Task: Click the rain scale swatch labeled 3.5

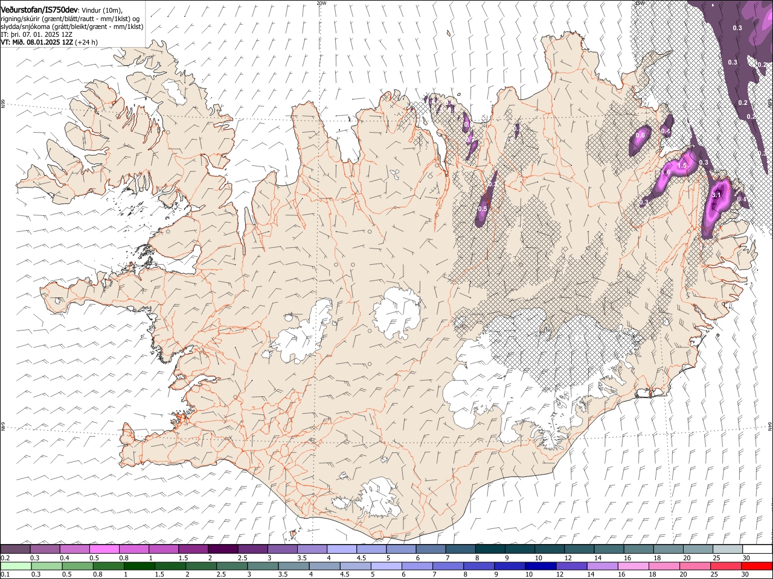Action: click(x=293, y=566)
